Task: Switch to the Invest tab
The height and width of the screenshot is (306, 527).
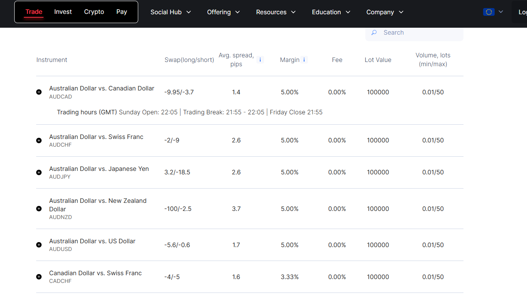Action: 63,12
